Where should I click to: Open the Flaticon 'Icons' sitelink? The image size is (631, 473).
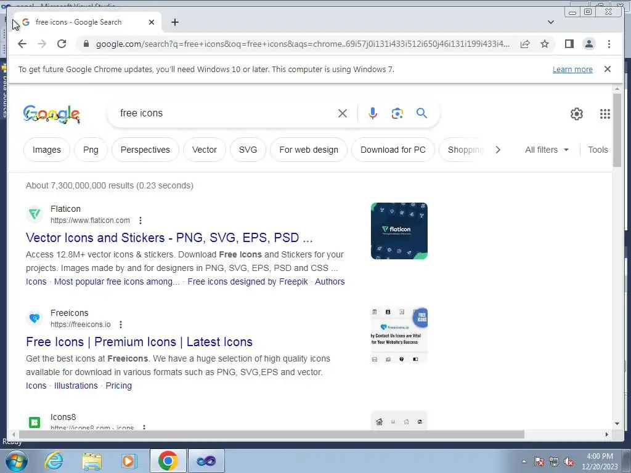[36, 281]
